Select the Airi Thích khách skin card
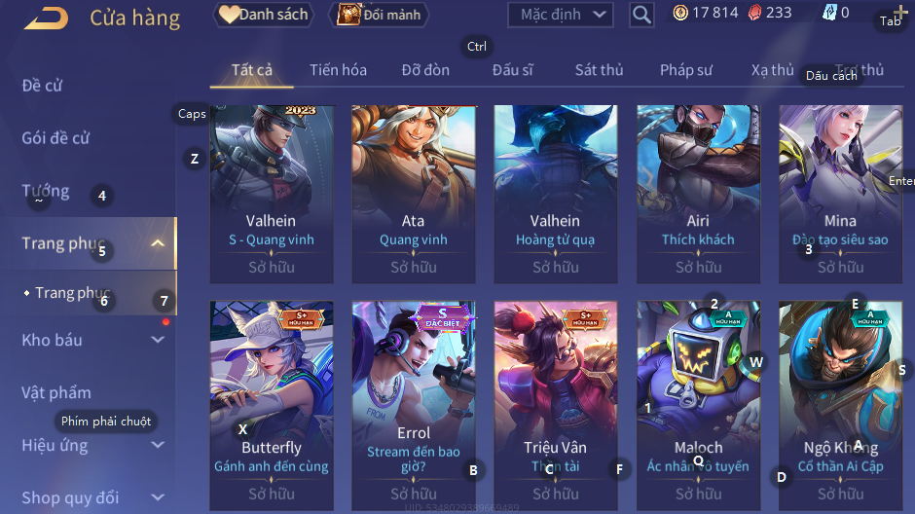This screenshot has height=514, width=915. coord(698,195)
